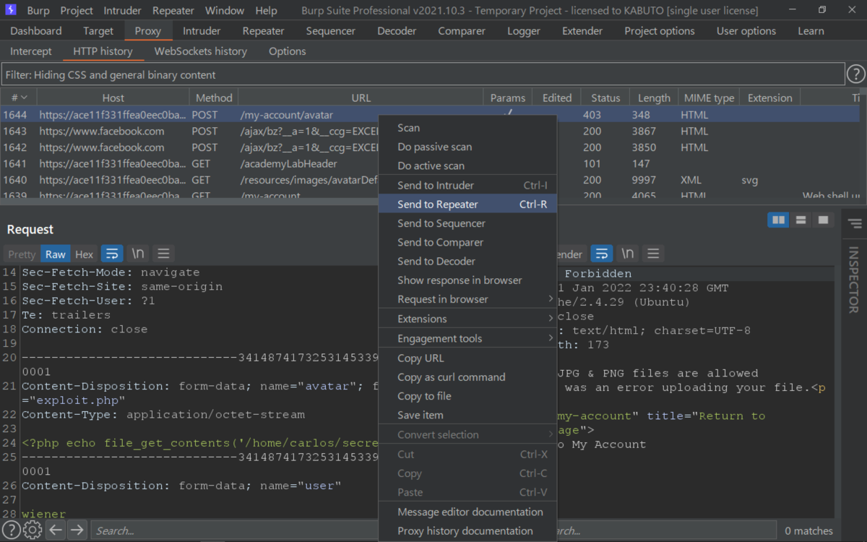Open the Proxy Options sub-tab
Screen dimensions: 867x542
(x=287, y=51)
